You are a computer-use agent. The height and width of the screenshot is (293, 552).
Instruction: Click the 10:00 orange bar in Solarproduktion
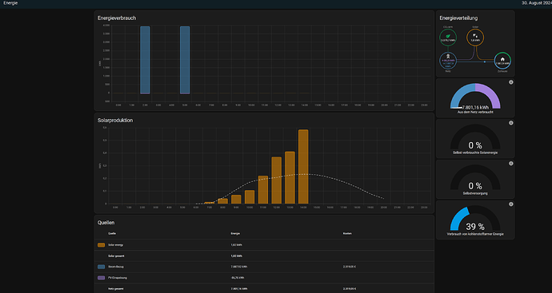coord(250,197)
